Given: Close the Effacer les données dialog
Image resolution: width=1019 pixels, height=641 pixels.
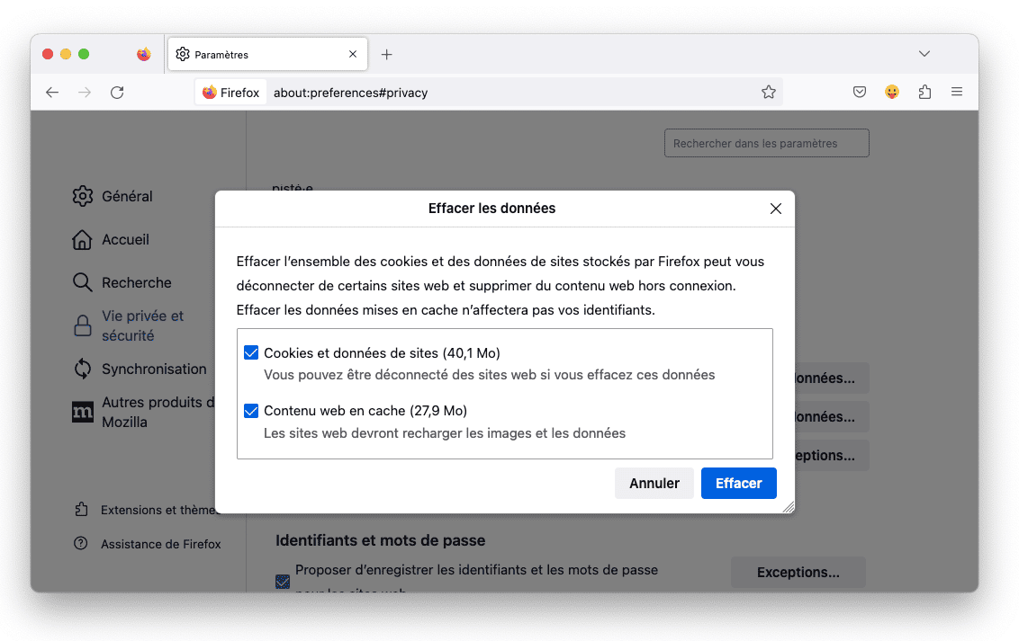Looking at the screenshot, I should pos(776,209).
